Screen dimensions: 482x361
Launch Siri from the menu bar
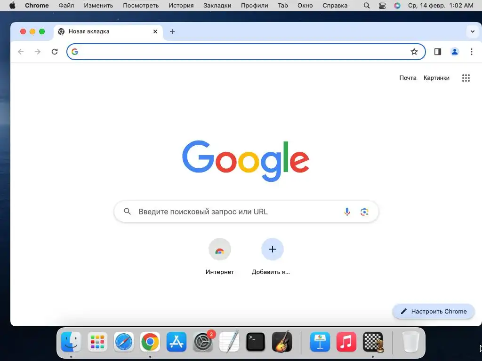[x=397, y=6]
